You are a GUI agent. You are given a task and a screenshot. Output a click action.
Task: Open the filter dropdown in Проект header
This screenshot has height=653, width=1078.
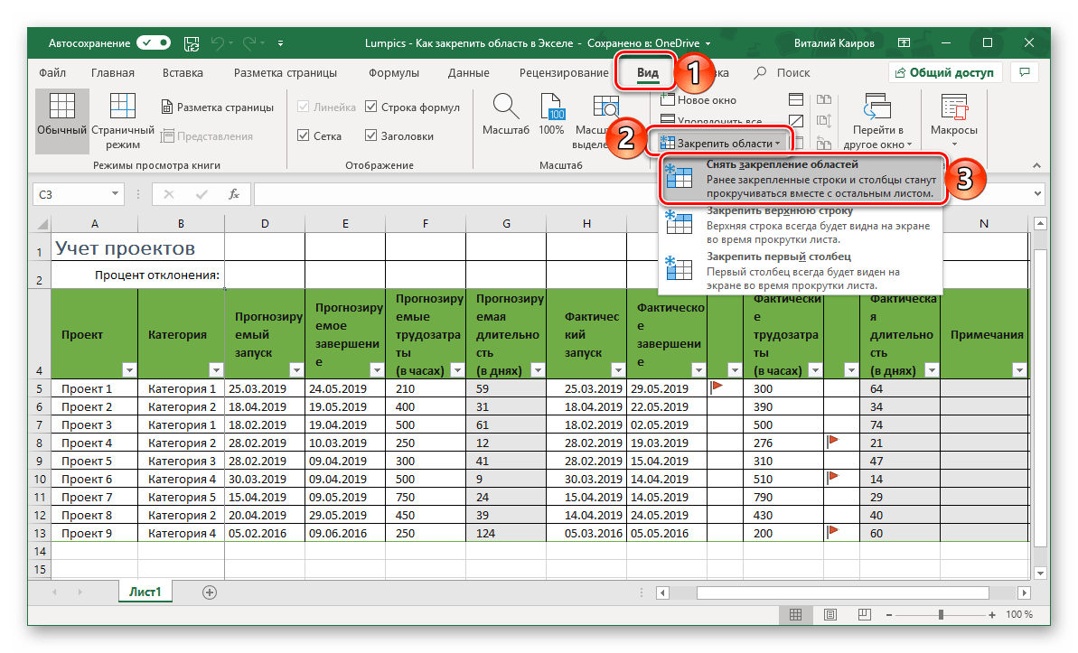tap(128, 370)
